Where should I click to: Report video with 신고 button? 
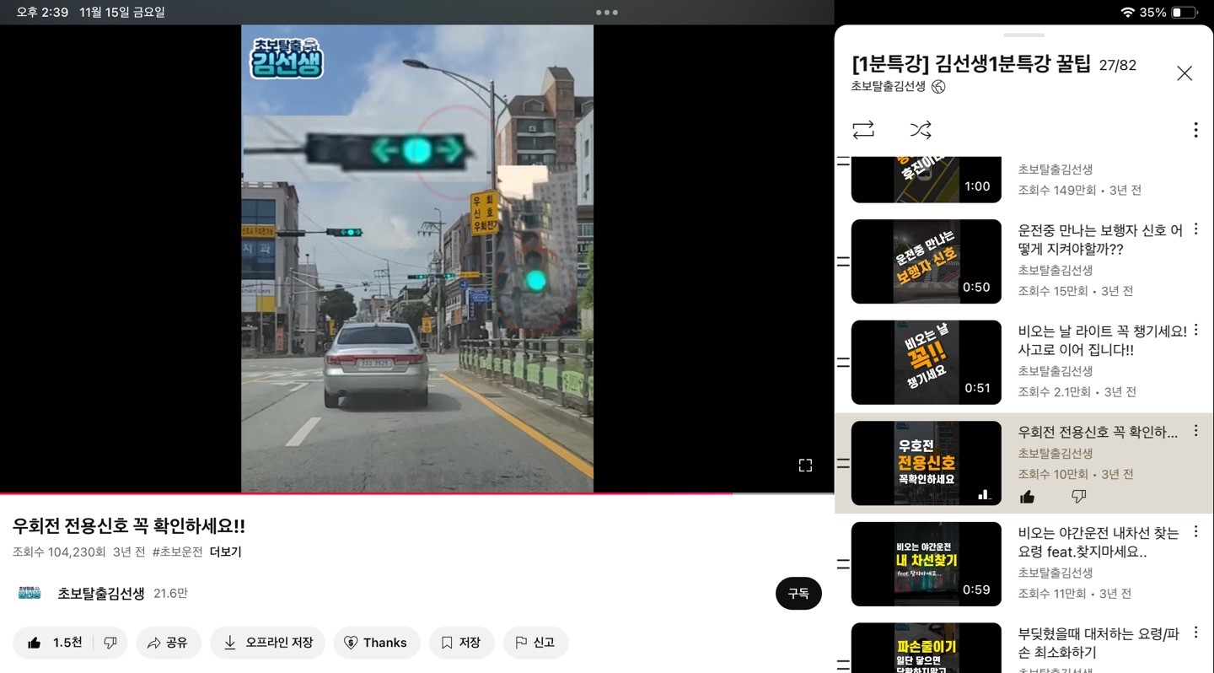(x=535, y=643)
